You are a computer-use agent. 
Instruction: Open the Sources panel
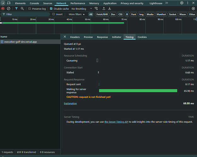point(48,3)
